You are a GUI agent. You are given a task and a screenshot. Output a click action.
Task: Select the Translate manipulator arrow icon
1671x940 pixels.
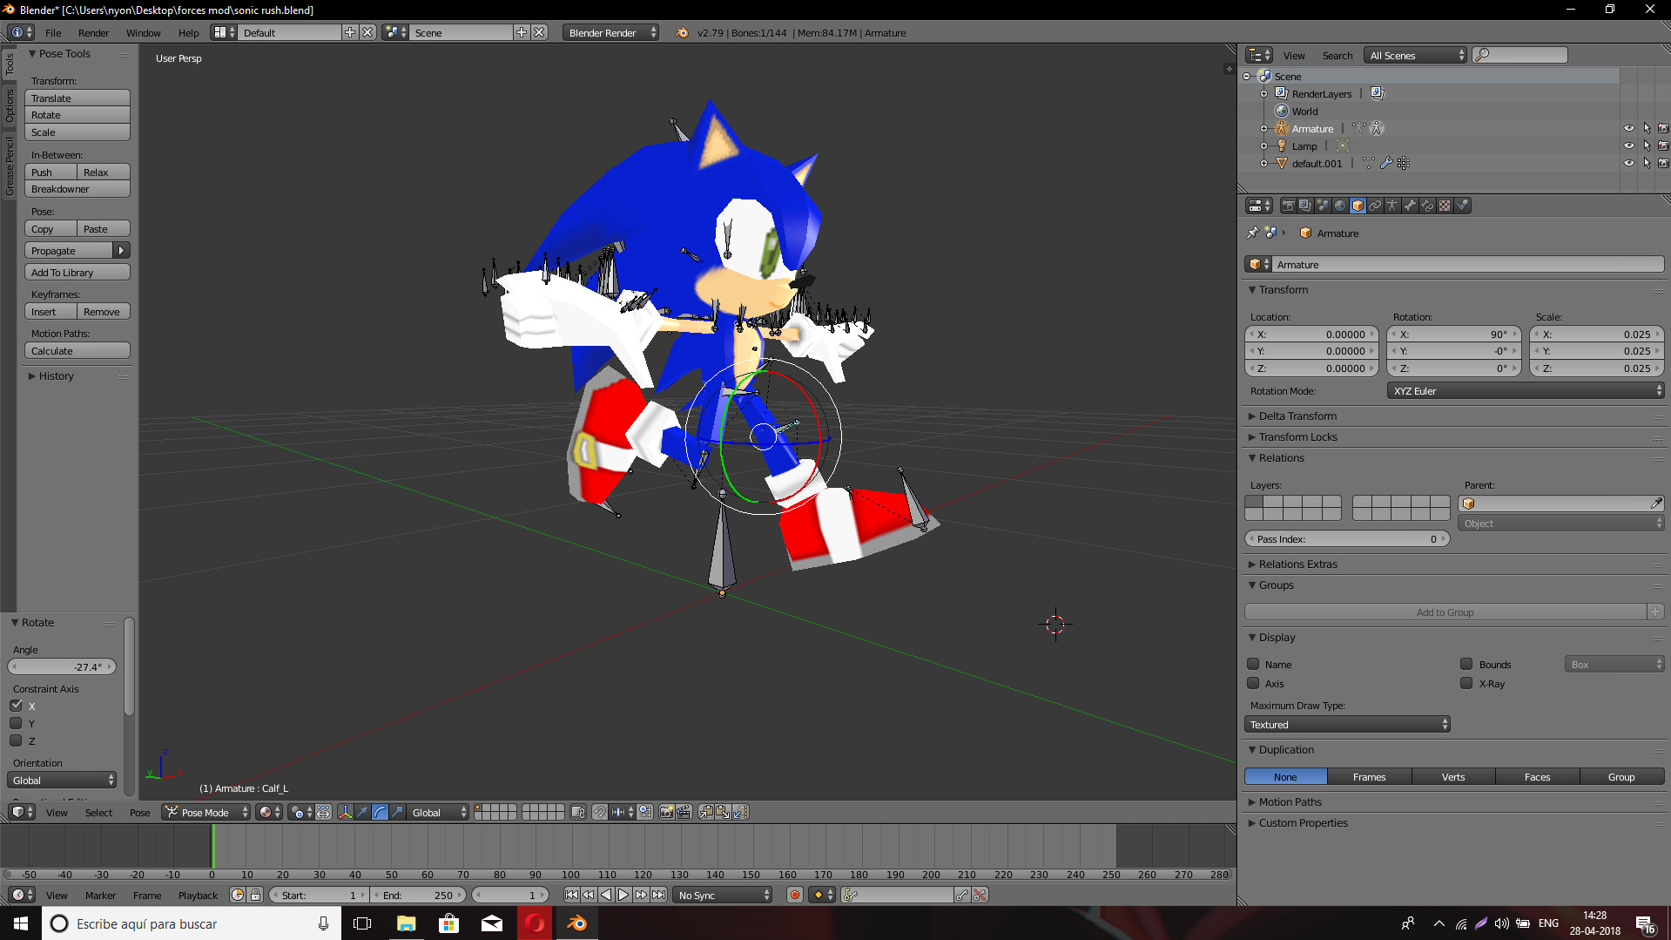[362, 812]
